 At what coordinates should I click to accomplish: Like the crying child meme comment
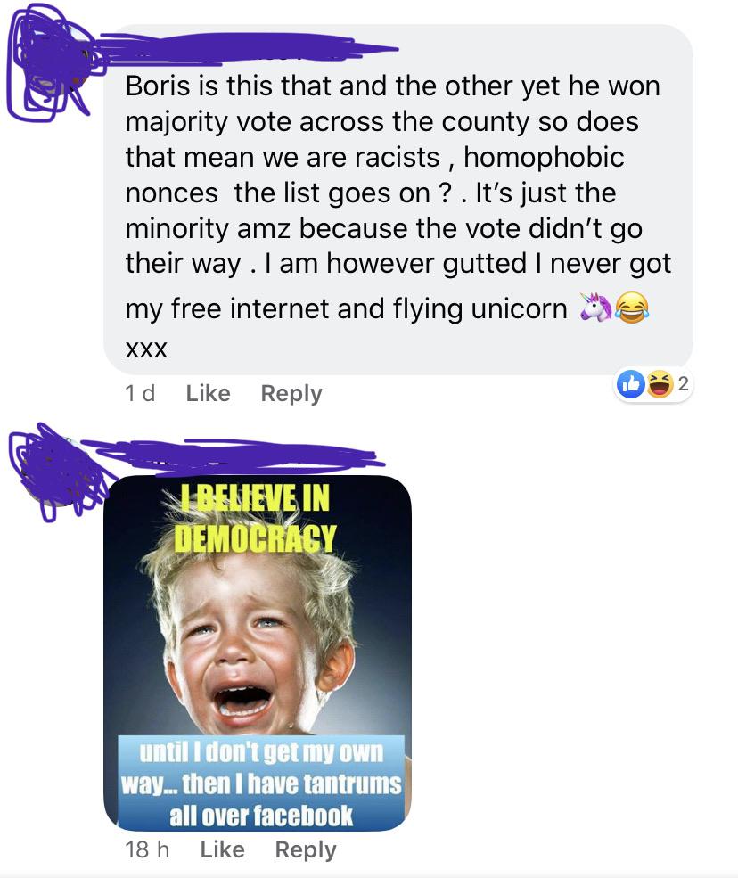pos(222,849)
